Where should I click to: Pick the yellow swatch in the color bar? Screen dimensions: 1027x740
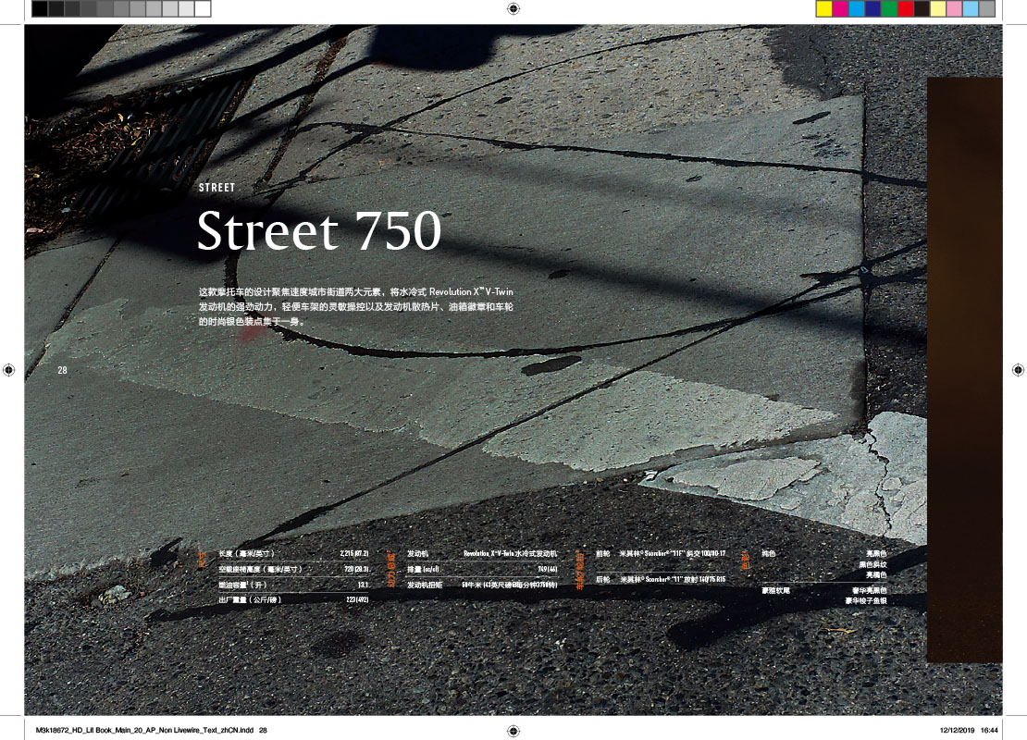pos(824,8)
